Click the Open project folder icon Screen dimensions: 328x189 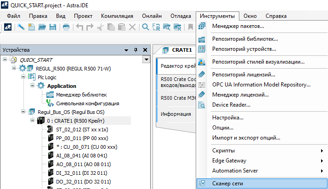pos(42,27)
